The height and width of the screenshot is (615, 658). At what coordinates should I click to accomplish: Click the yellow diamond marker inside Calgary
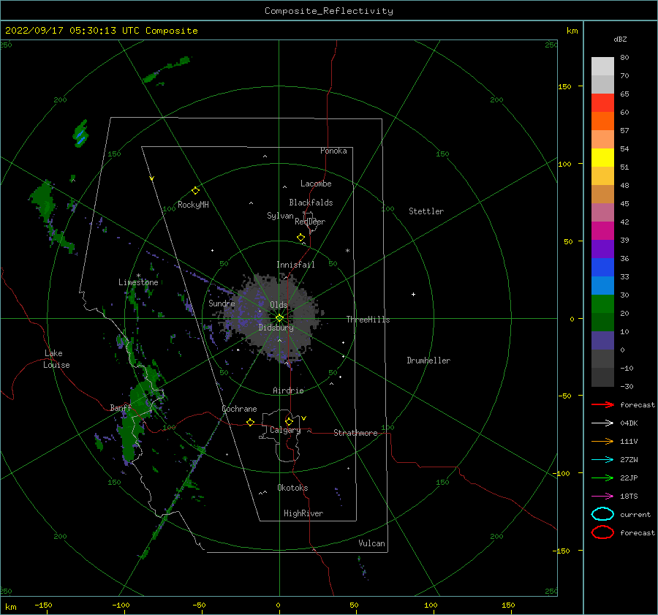[289, 421]
